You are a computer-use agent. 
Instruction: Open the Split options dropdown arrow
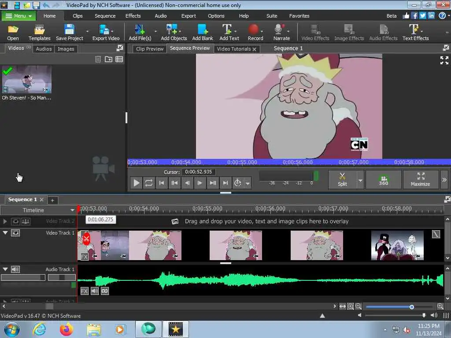[360, 180]
